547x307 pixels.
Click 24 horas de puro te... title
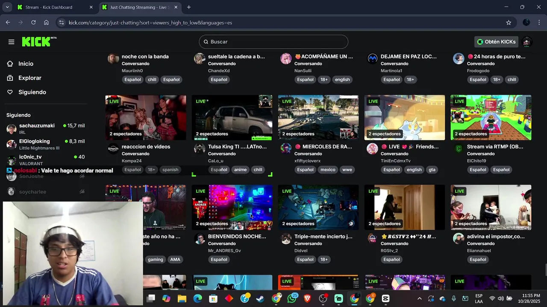click(496, 56)
